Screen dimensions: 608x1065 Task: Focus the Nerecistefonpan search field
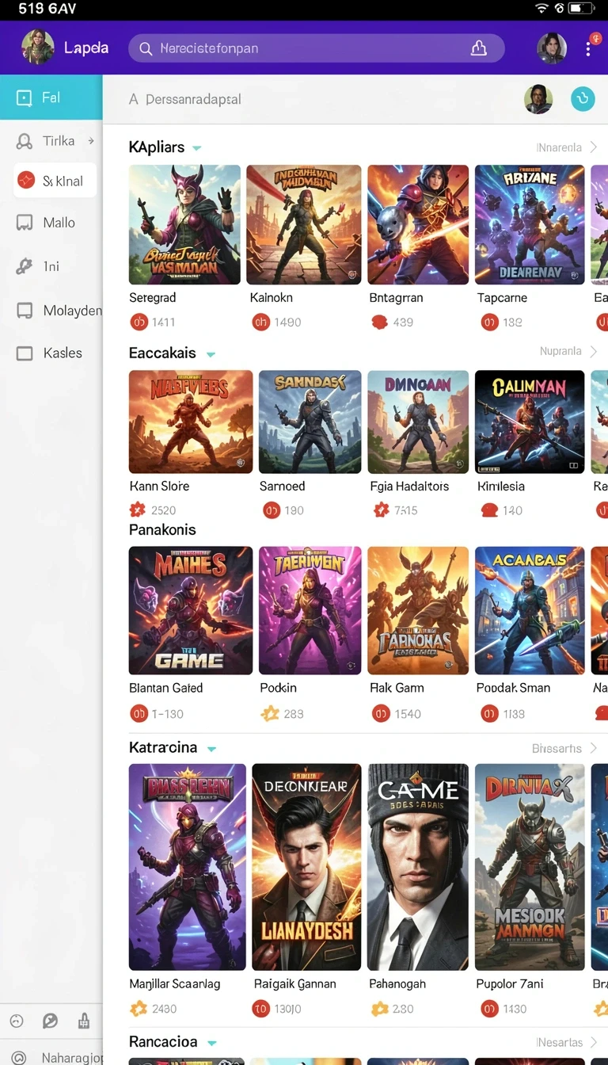[x=316, y=48]
